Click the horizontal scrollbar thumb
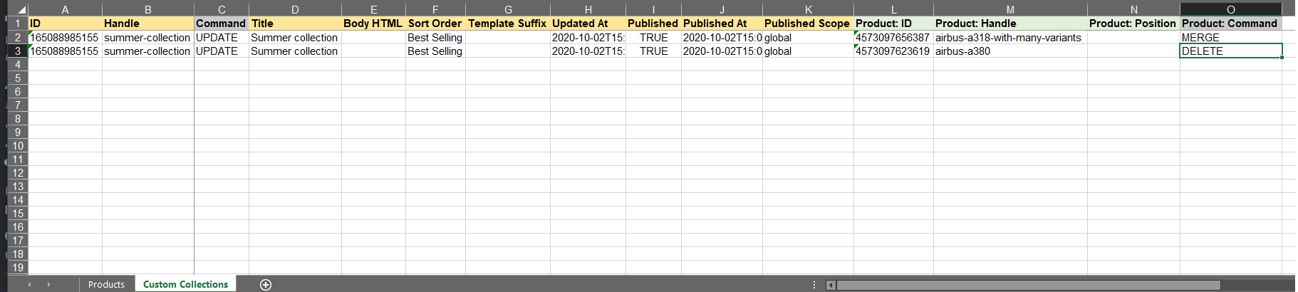This screenshot has width=1298, height=292. (x=1027, y=285)
